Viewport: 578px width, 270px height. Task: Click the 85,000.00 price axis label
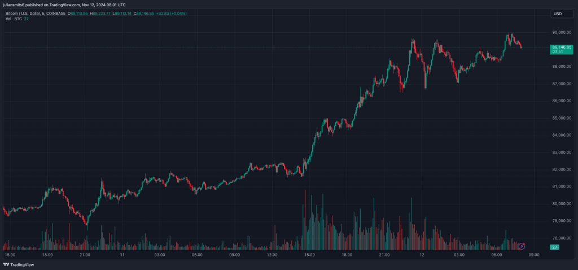click(x=562, y=118)
